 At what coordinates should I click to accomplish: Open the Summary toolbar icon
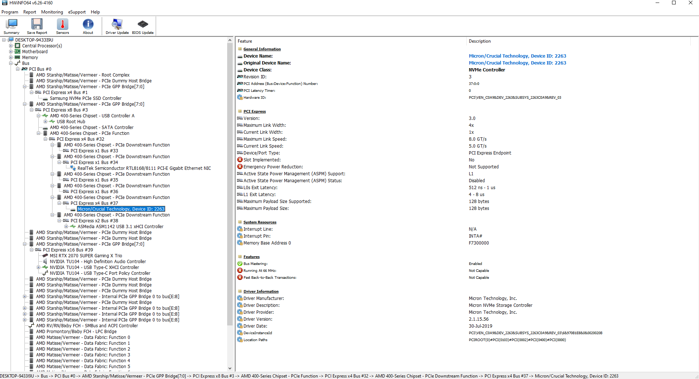(12, 26)
